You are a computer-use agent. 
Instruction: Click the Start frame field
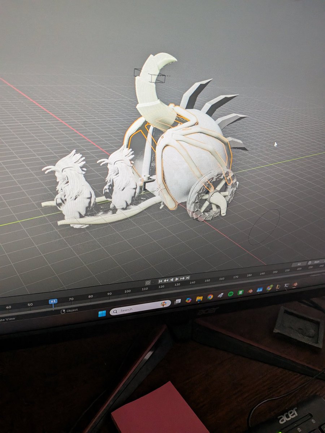(317, 262)
